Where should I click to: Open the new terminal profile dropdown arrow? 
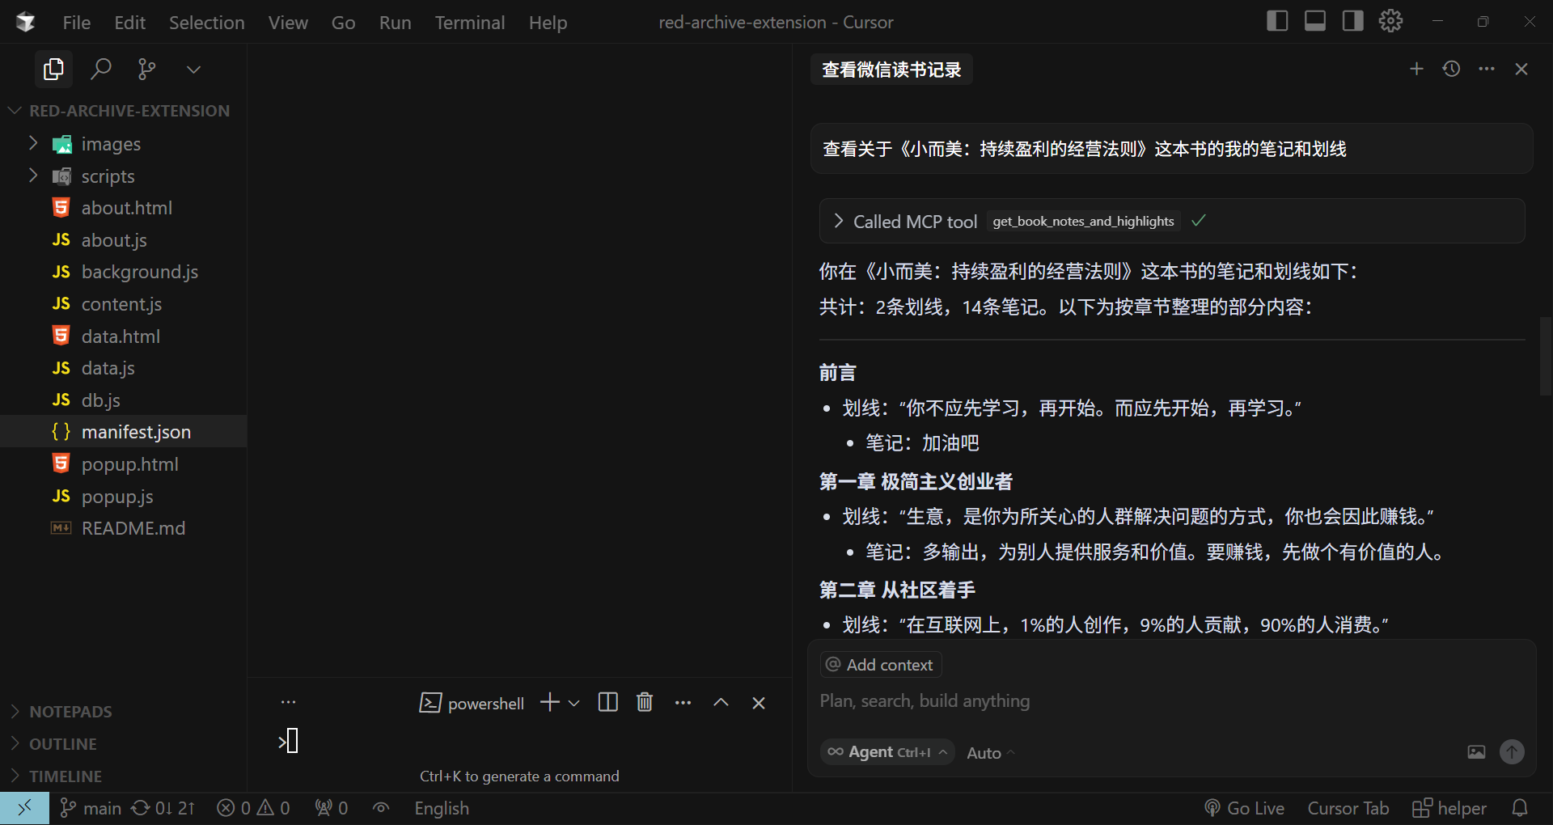(573, 703)
